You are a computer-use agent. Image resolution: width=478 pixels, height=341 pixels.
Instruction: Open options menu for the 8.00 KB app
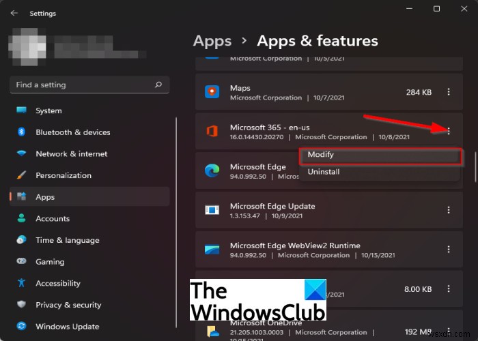coord(449,288)
